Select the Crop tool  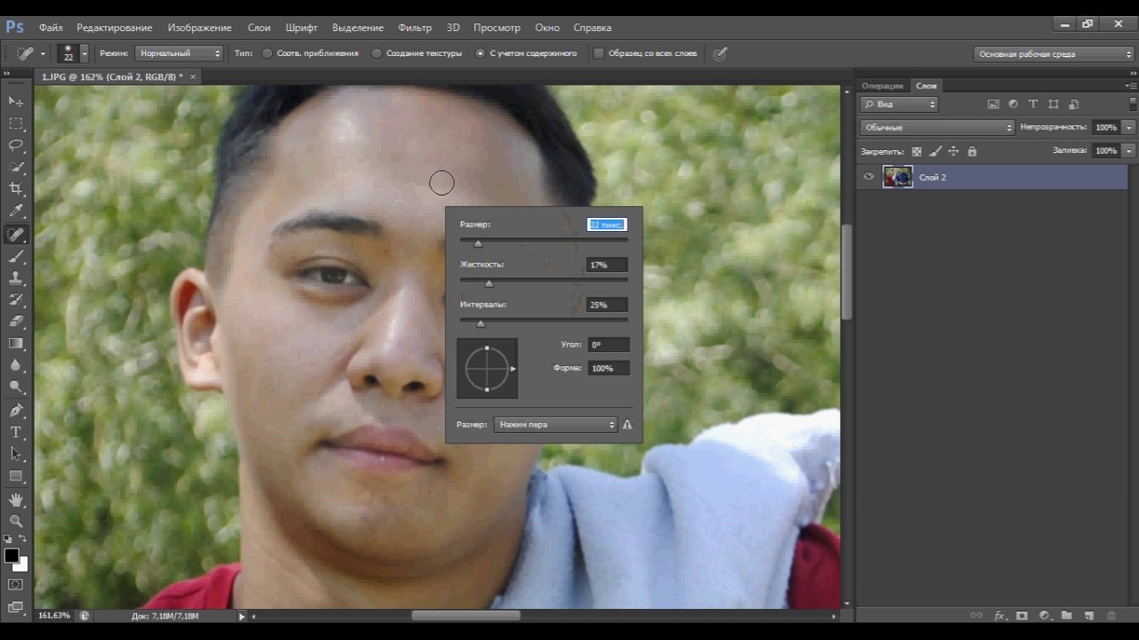[16, 188]
